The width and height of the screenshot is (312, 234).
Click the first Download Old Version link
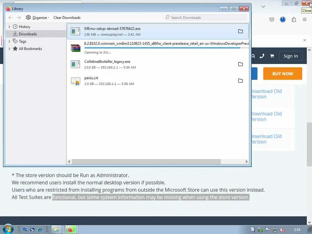(266, 94)
